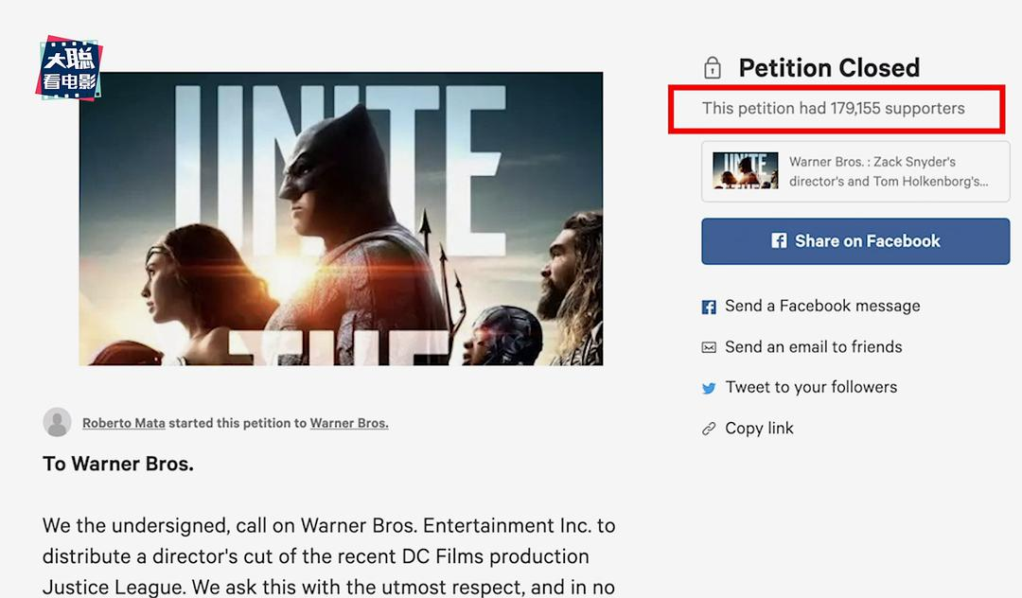Click the padlock icon beside Petition Closed

click(712, 68)
